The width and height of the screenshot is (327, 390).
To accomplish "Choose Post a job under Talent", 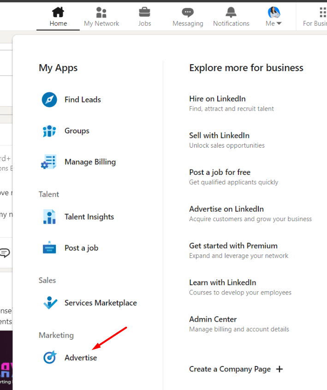I will (81, 248).
